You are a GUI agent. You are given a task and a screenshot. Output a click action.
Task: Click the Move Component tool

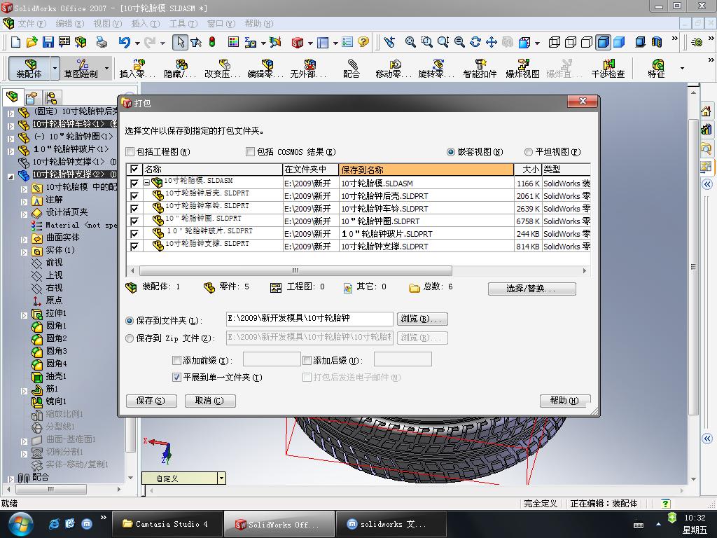394,68
